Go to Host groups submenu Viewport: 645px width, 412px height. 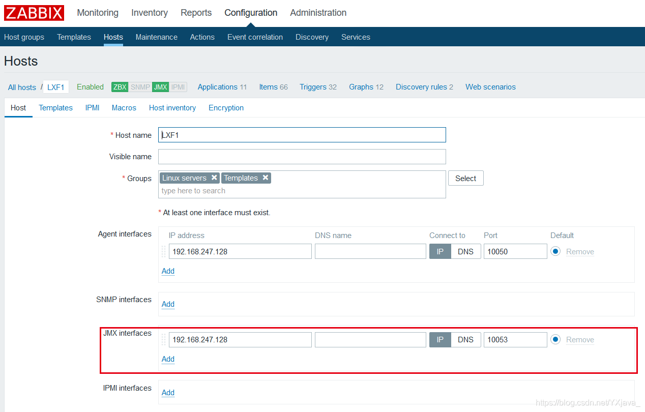tap(24, 37)
